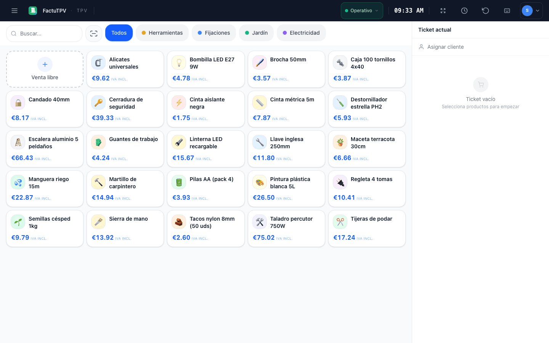The height and width of the screenshot is (343, 549).
Task: Toggle the Electricidad category filter
Action: click(x=301, y=33)
